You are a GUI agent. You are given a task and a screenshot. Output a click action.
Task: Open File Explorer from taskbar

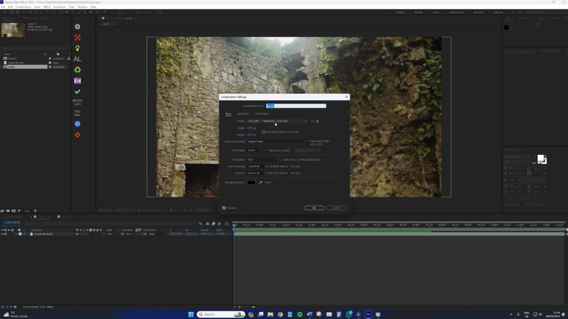[270, 315]
